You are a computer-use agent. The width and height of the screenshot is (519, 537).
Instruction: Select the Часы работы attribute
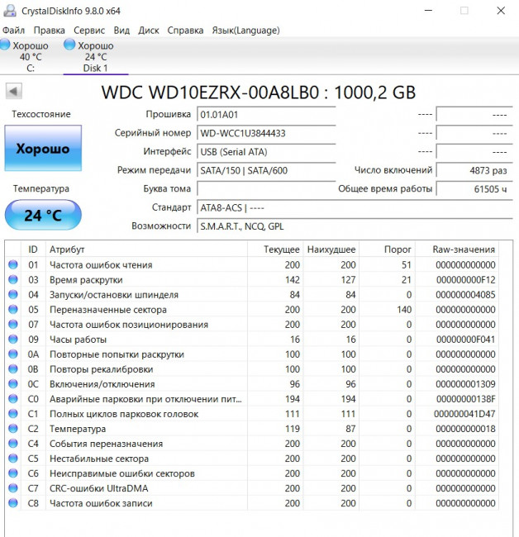tap(79, 340)
